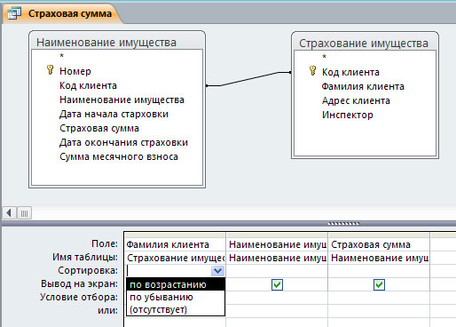Select the Дата окончания страховки field

tap(123, 142)
